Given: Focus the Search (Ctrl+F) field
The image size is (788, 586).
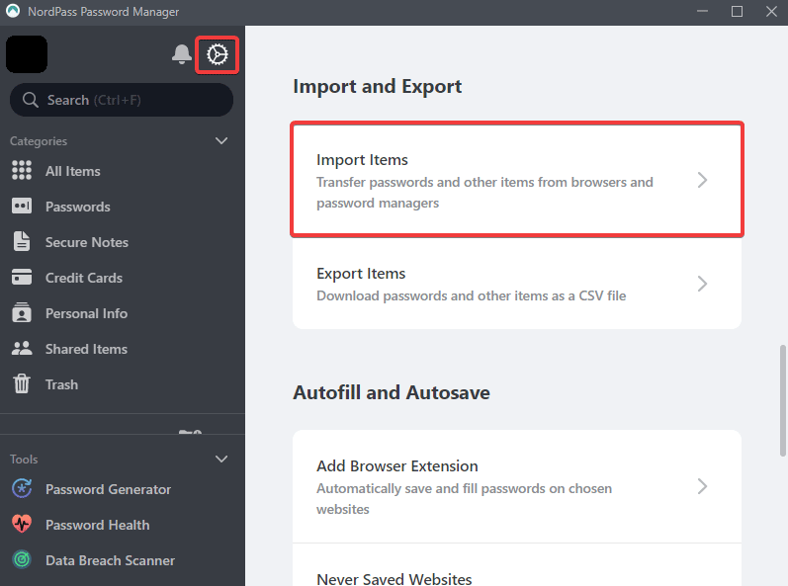Looking at the screenshot, I should click(x=122, y=100).
